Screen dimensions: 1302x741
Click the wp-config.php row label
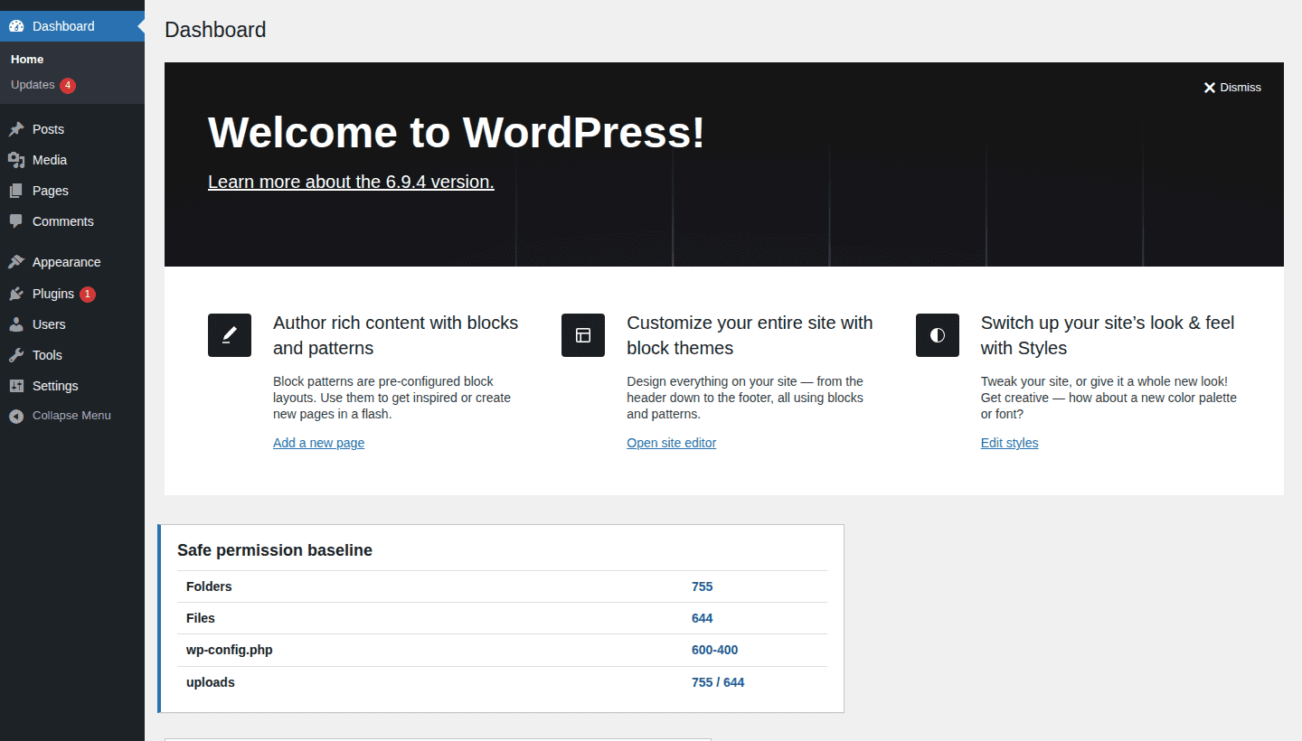click(x=230, y=650)
